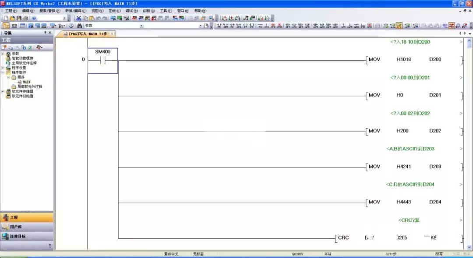Viewport: 473px width, 258px height.
Task: Switch to the [PRG]写入 MAIN 71步 tab
Action: 88,34
